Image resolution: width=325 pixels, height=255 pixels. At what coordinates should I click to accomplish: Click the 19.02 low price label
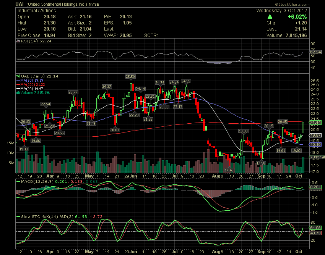(296, 151)
